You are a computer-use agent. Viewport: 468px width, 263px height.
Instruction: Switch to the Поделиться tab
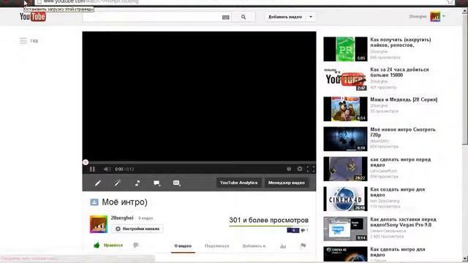pyautogui.click(x=216, y=246)
